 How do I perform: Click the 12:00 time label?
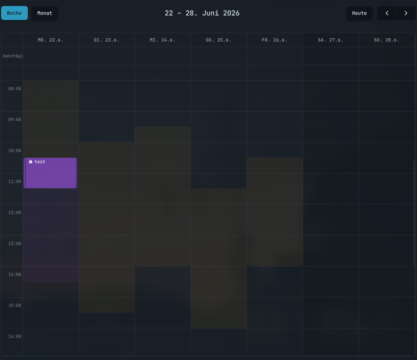click(x=14, y=213)
